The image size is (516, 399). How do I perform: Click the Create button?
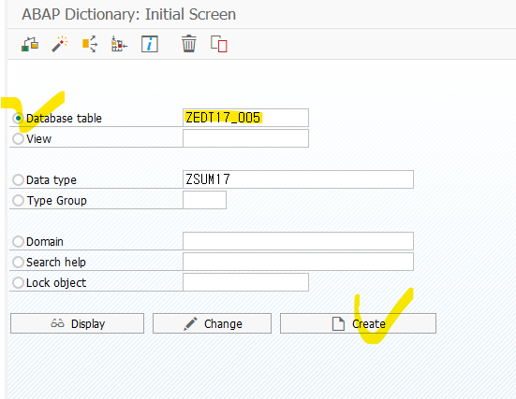coord(358,323)
